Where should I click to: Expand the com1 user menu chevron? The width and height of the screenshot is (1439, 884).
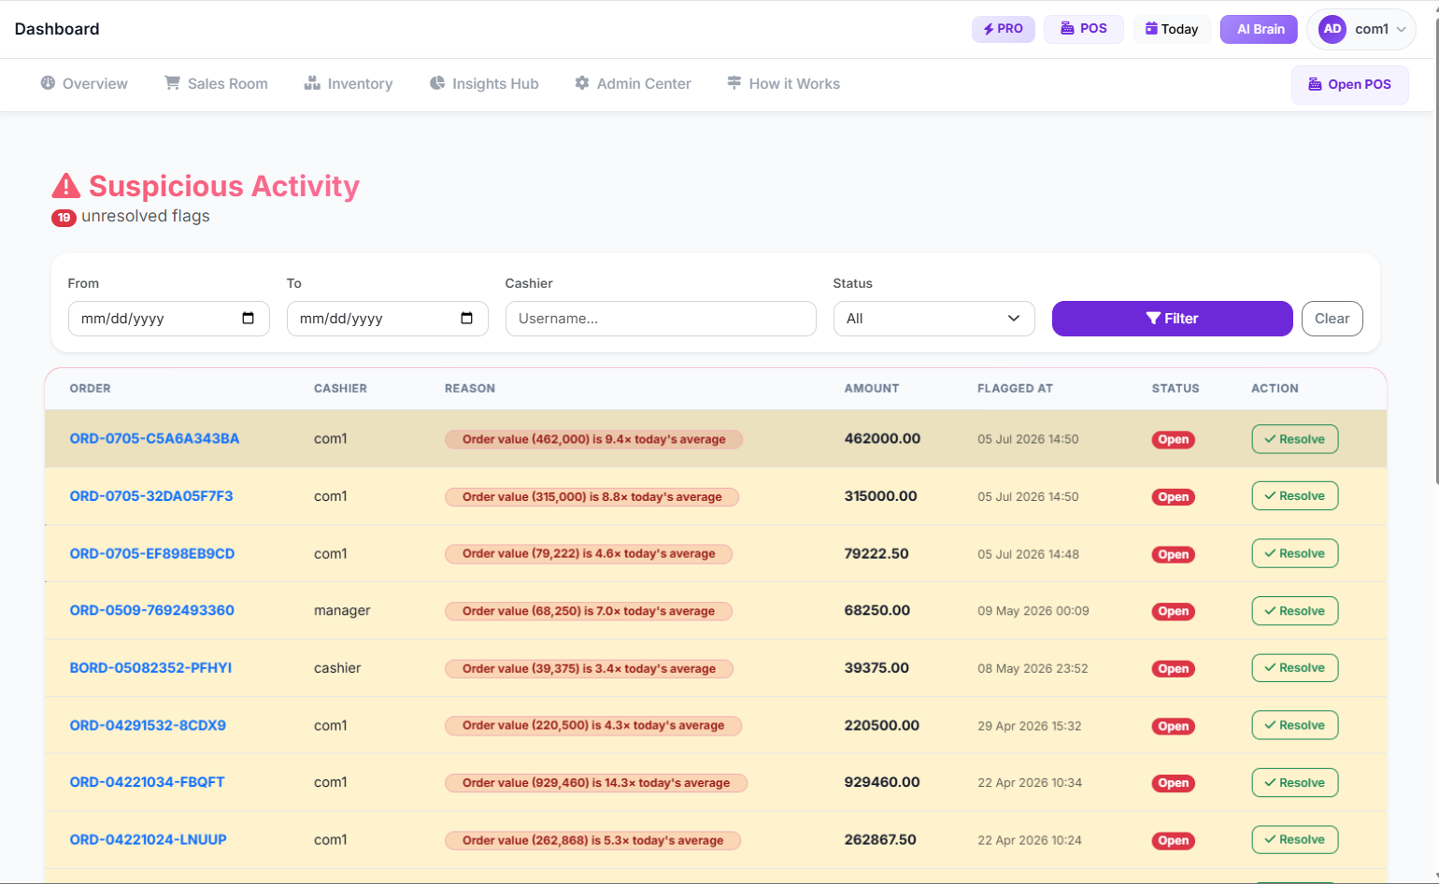coord(1401,30)
